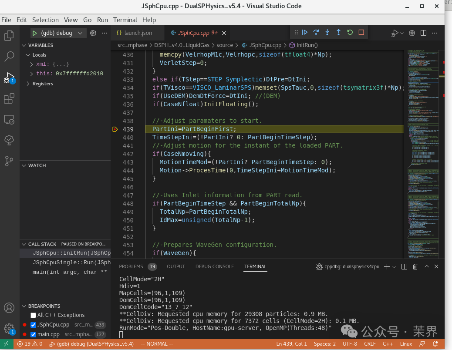452x350 pixels.
Task: Click the editor Run or Debug icon
Action: pyautogui.click(x=395, y=33)
